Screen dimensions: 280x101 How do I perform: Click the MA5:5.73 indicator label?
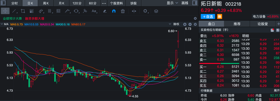17,24
